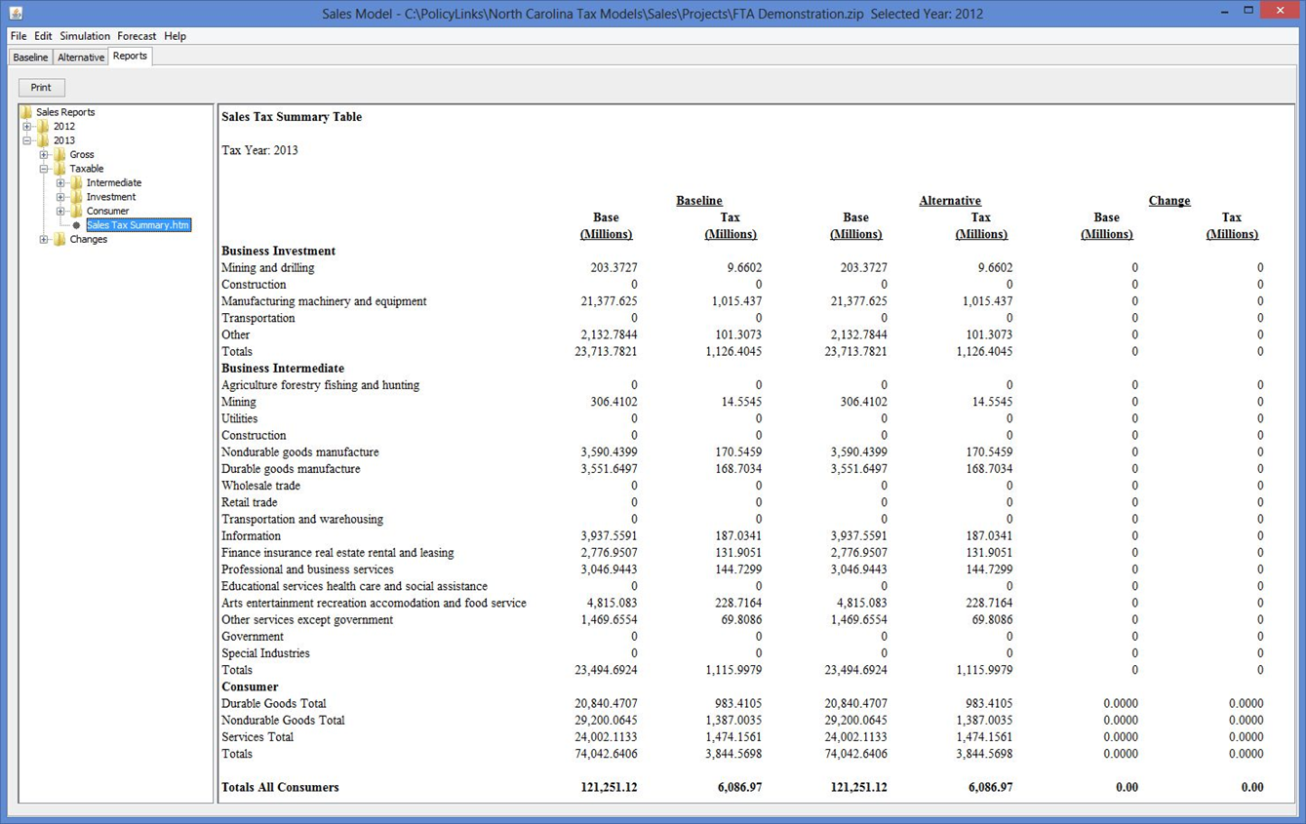The width and height of the screenshot is (1306, 824).
Task: Click the Print button
Action: [x=41, y=88]
